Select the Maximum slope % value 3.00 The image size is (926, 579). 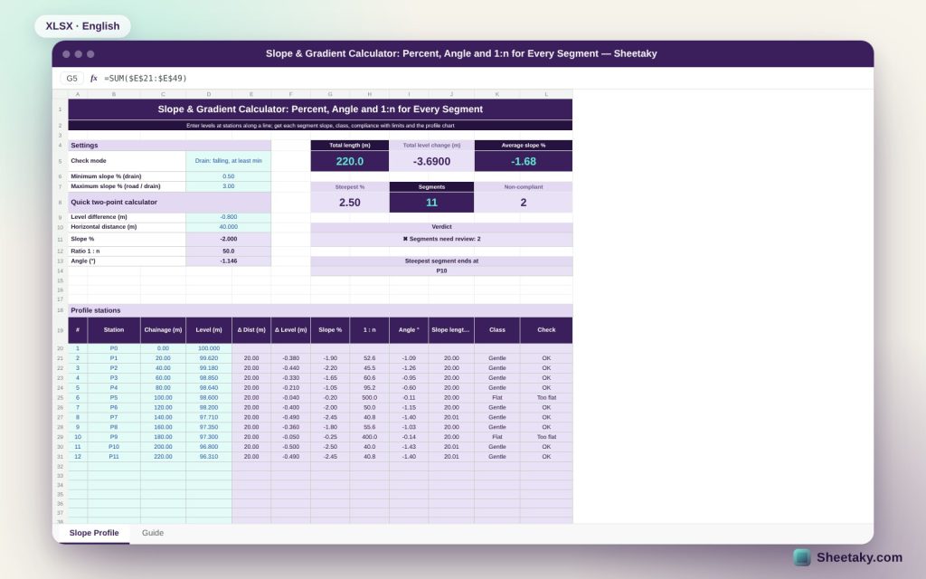coord(228,186)
